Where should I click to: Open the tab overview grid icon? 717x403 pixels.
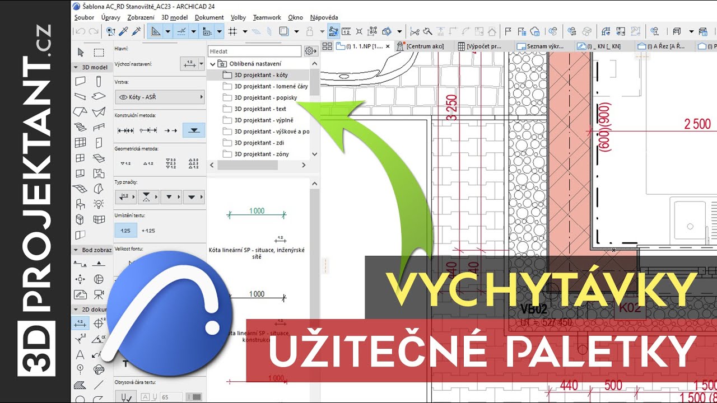point(327,46)
